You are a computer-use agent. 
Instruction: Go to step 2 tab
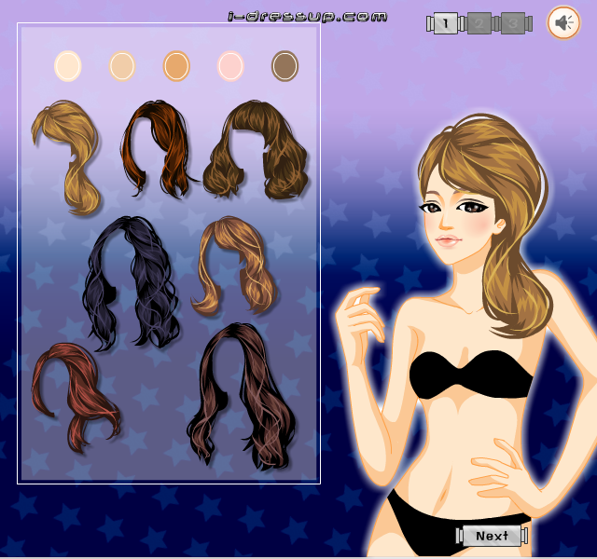[479, 23]
